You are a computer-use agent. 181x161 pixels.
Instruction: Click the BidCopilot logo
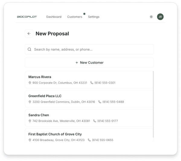coord(27,17)
